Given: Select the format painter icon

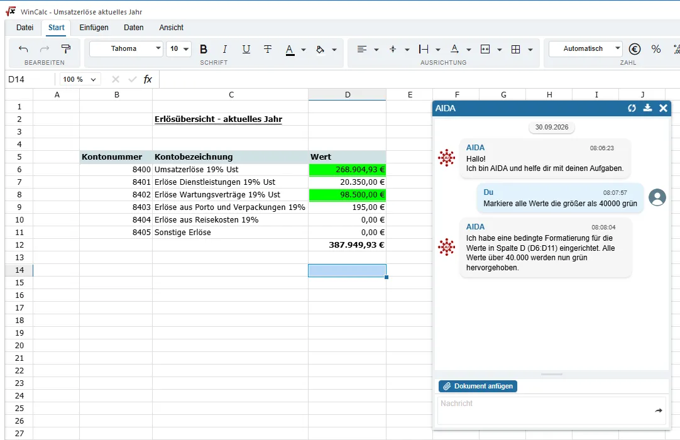Looking at the screenshot, I should (65, 49).
